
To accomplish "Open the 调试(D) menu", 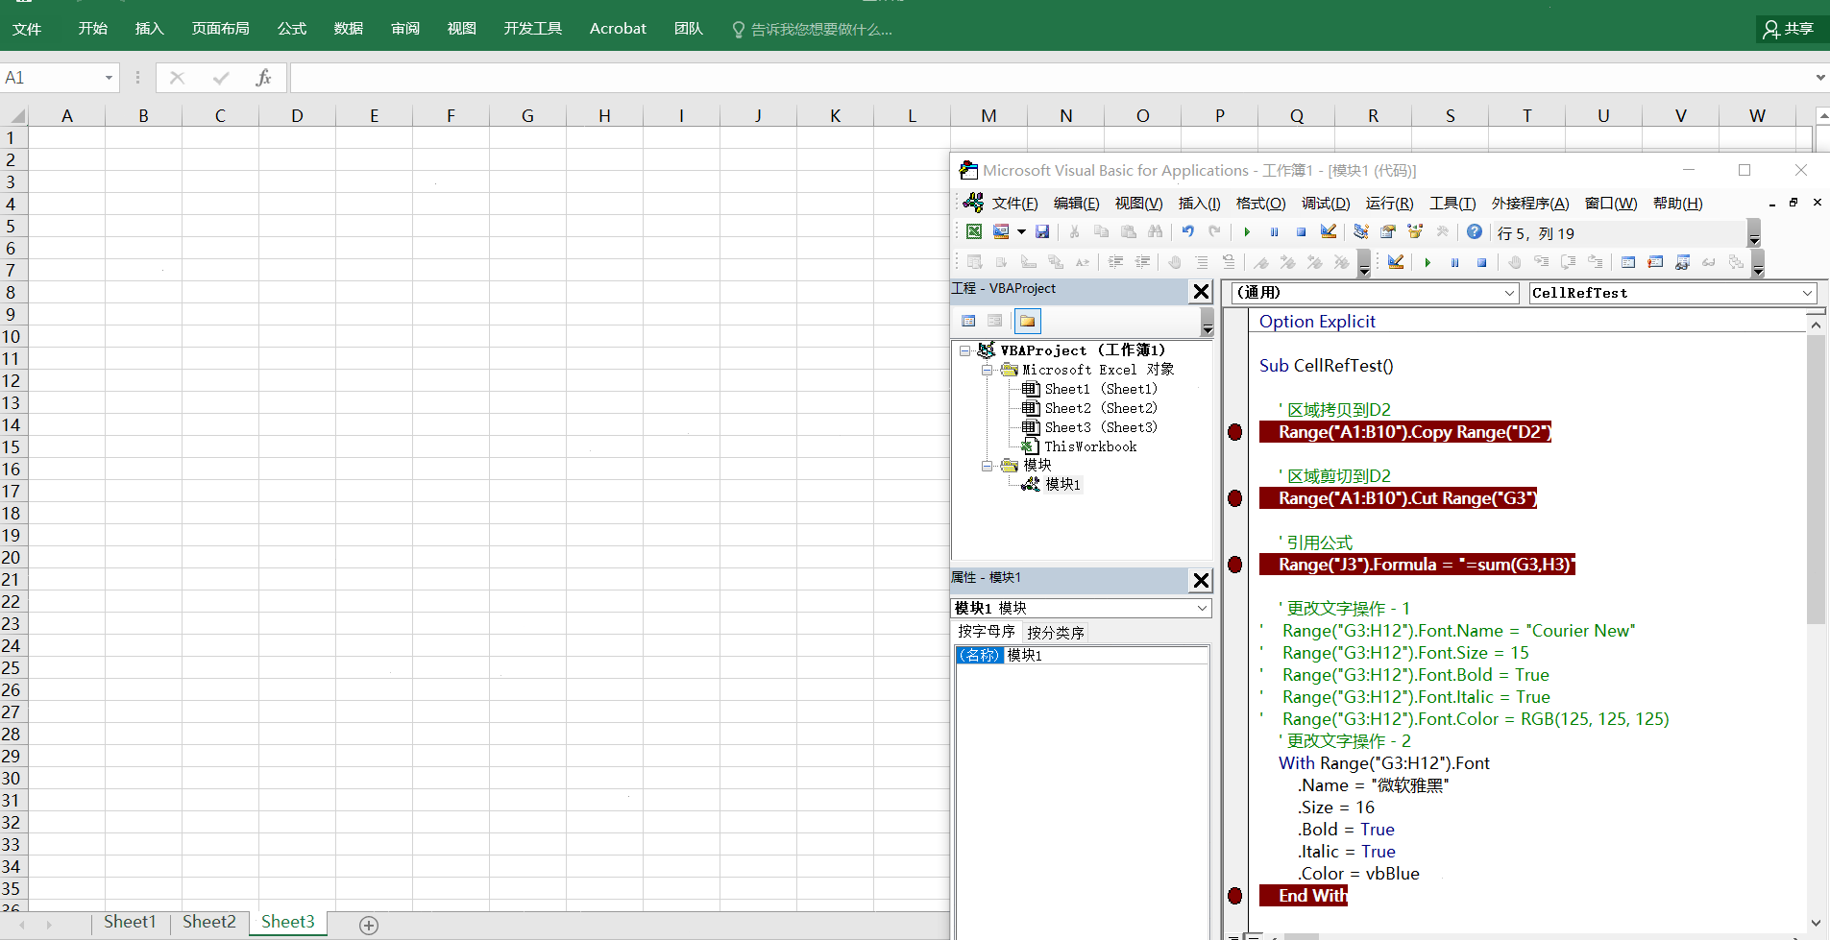I will (1326, 204).
